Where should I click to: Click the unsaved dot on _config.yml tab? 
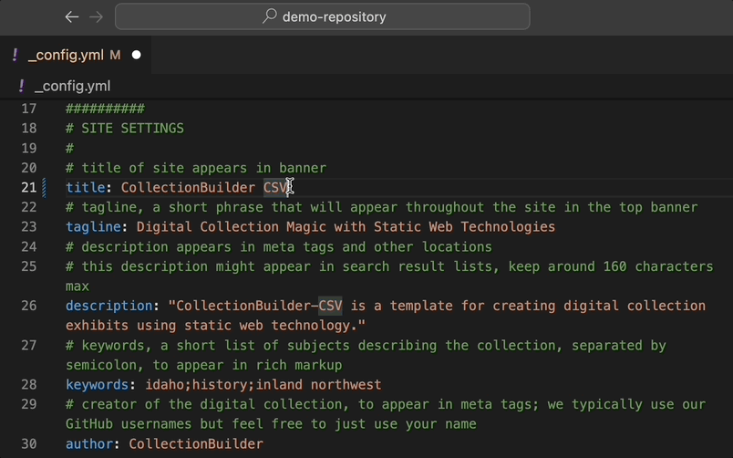click(x=137, y=56)
